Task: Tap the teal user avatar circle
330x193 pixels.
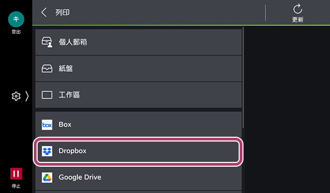Action: coord(16,19)
